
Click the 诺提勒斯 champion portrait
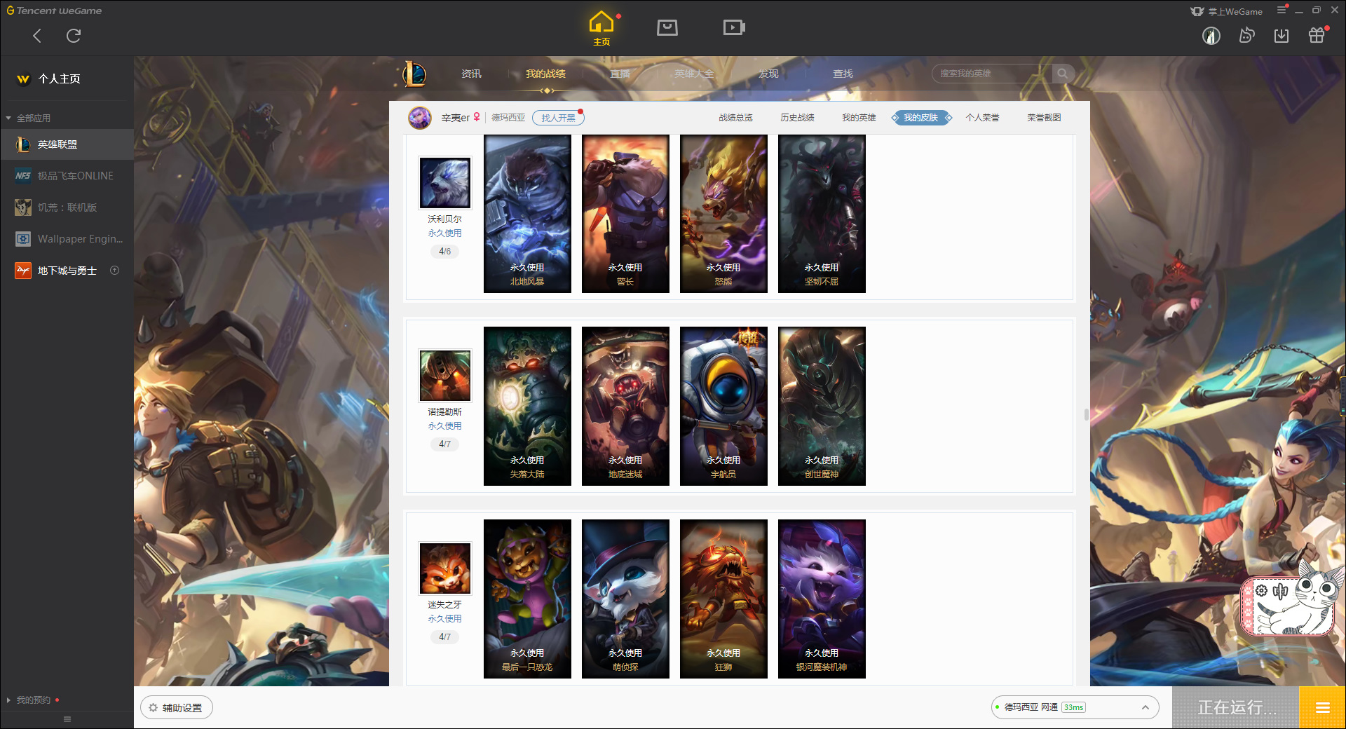[444, 375]
